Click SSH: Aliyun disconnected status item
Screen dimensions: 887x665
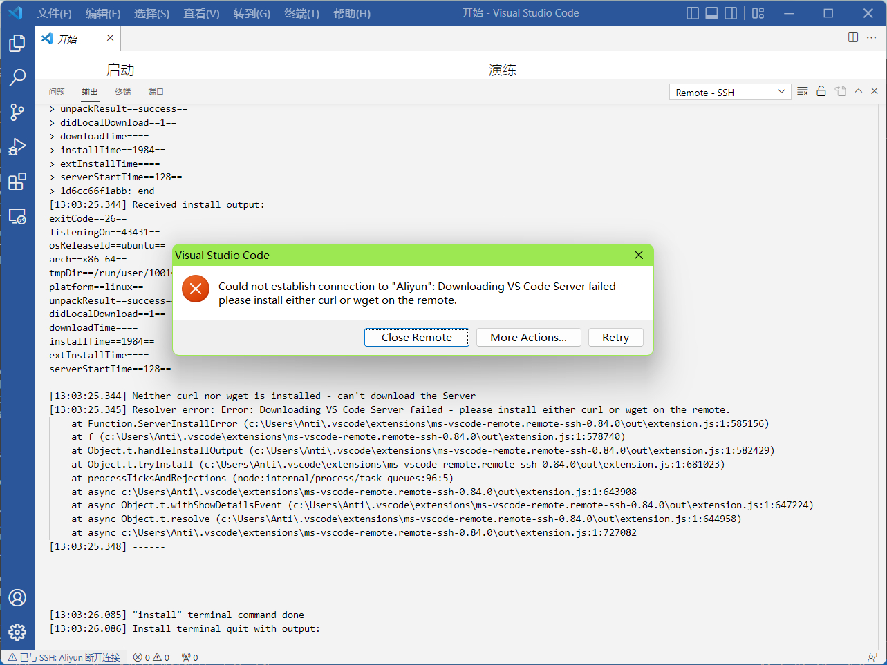click(x=64, y=657)
